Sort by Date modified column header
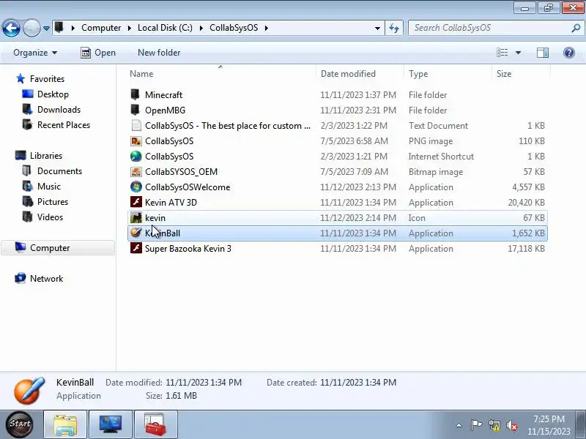Viewport: 586px width, 439px height. [x=348, y=74]
